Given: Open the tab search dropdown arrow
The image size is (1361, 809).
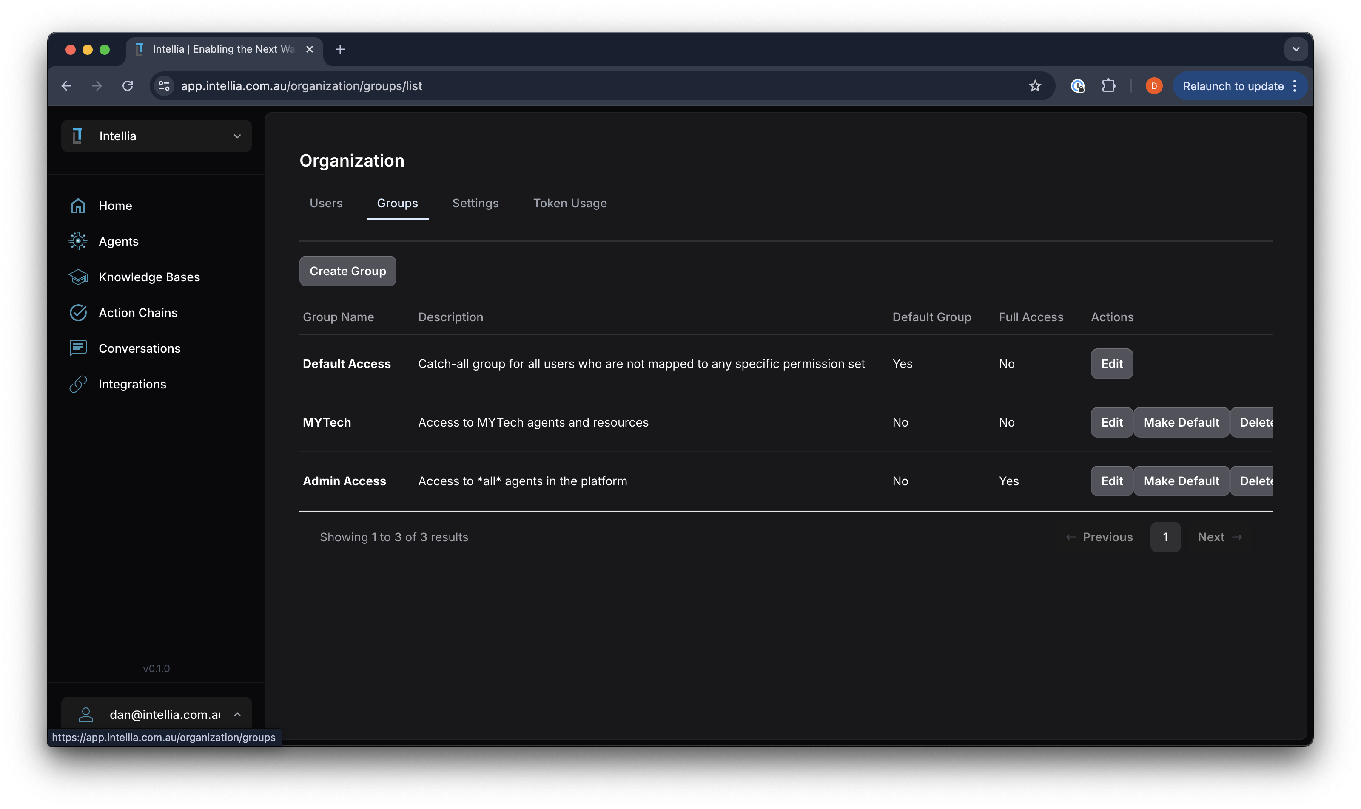Looking at the screenshot, I should 1296,49.
